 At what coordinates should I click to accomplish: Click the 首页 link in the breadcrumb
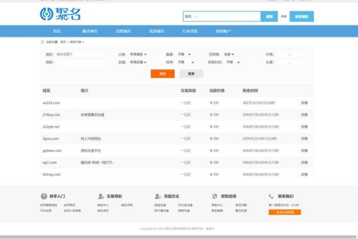[x=63, y=42]
